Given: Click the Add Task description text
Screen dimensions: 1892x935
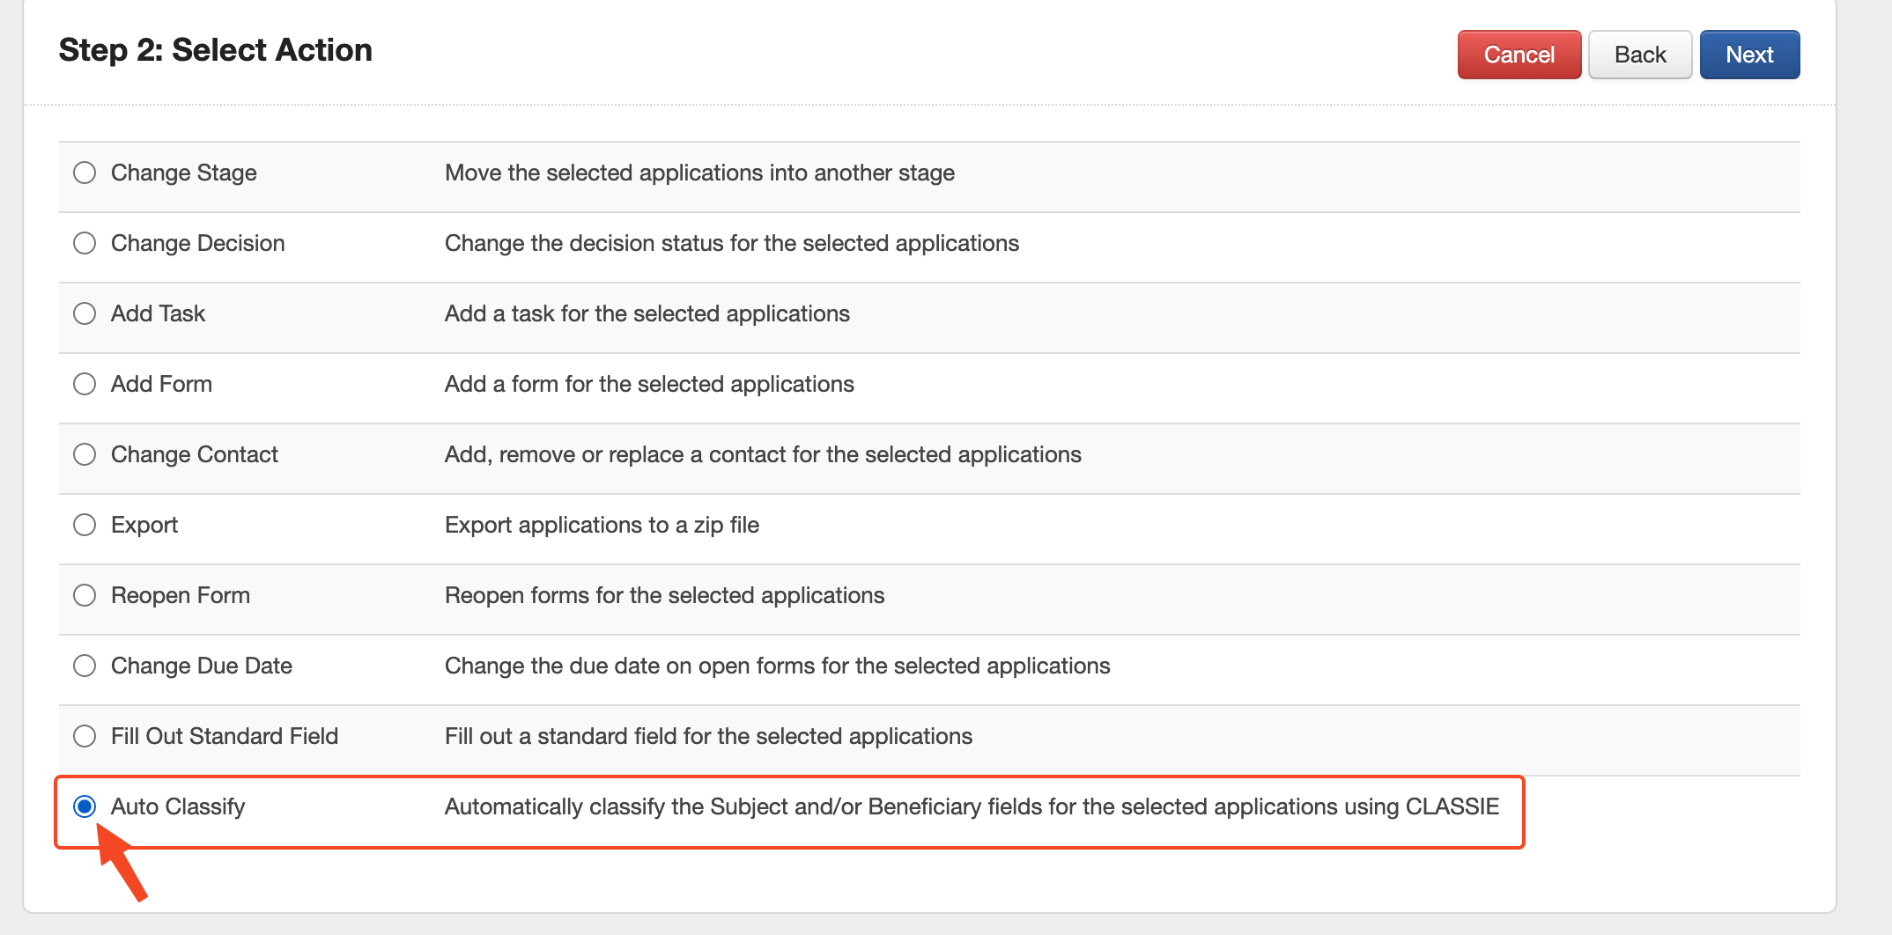Looking at the screenshot, I should 647,313.
